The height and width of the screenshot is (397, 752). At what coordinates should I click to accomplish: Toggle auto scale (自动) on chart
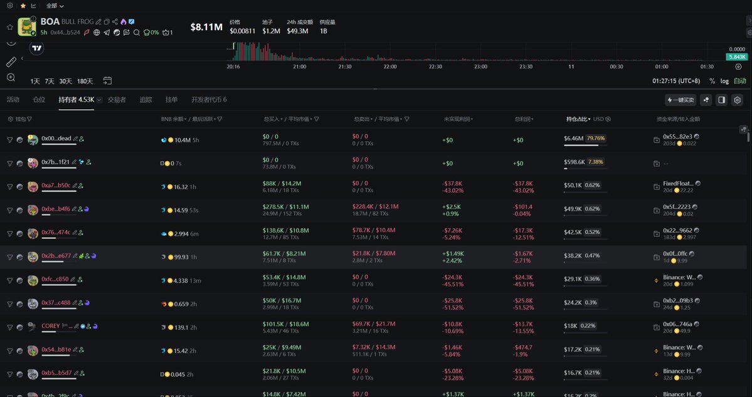click(740, 81)
